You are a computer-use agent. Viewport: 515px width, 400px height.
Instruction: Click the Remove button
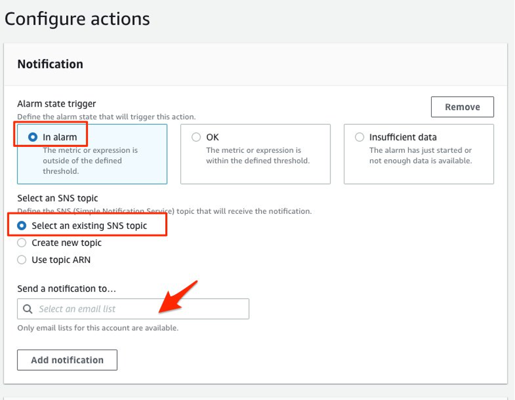coord(462,107)
